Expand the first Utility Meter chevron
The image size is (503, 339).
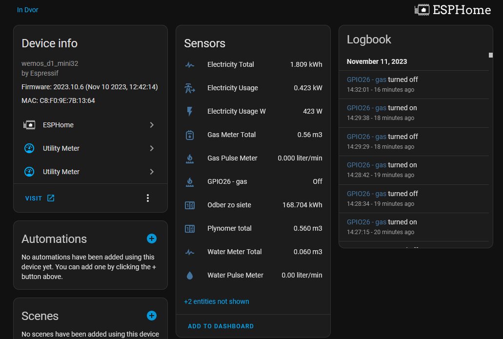[152, 148]
